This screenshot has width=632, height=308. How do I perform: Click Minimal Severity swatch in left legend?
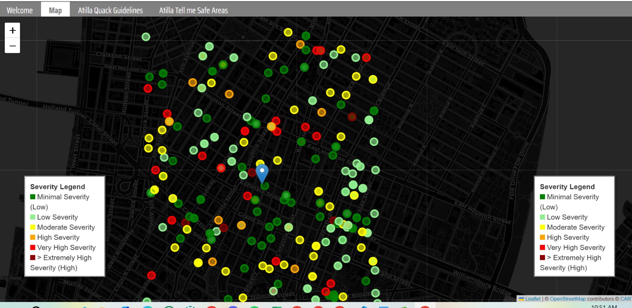[33, 197]
